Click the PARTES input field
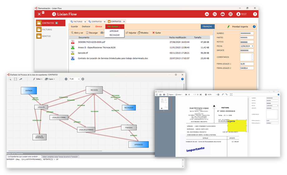 247,37
